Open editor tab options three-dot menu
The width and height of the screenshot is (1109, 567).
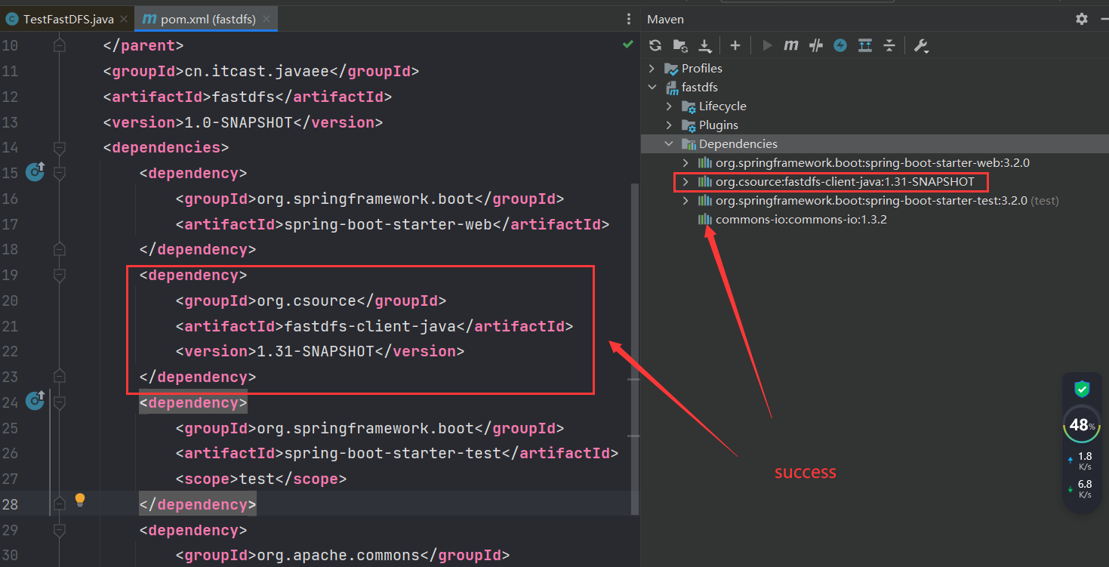click(629, 19)
